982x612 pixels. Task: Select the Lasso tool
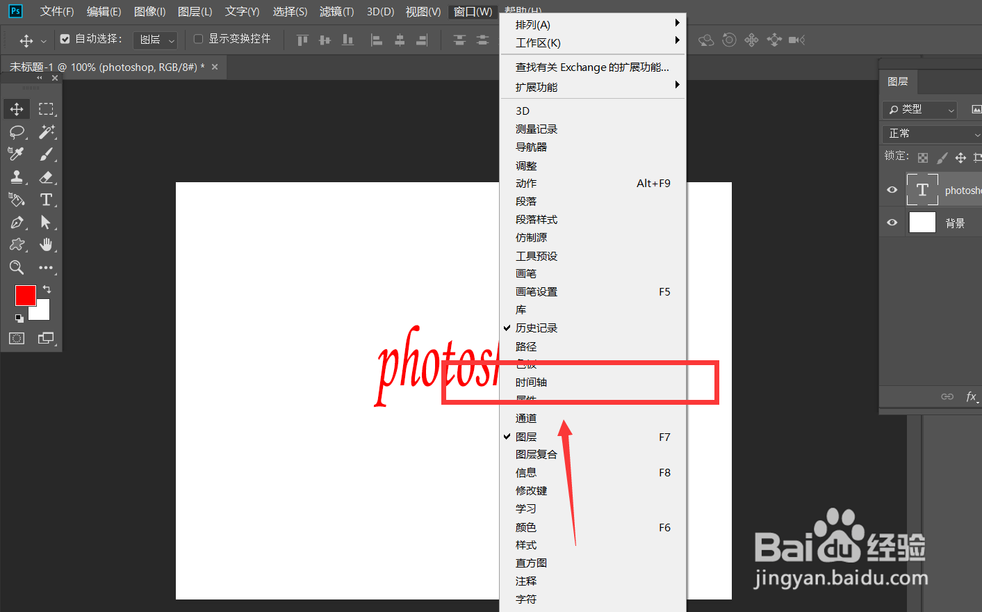point(17,131)
